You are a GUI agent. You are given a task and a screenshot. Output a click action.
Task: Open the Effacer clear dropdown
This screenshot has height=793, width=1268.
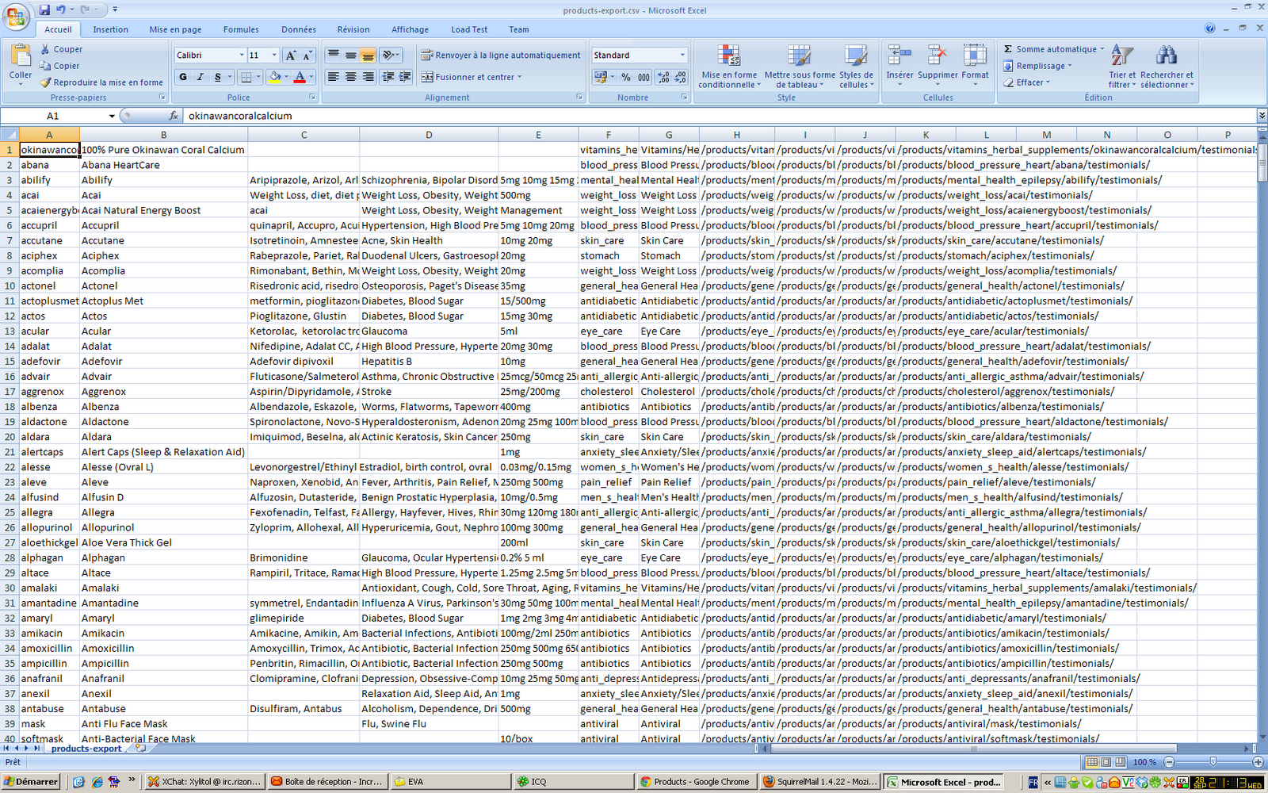(1026, 82)
